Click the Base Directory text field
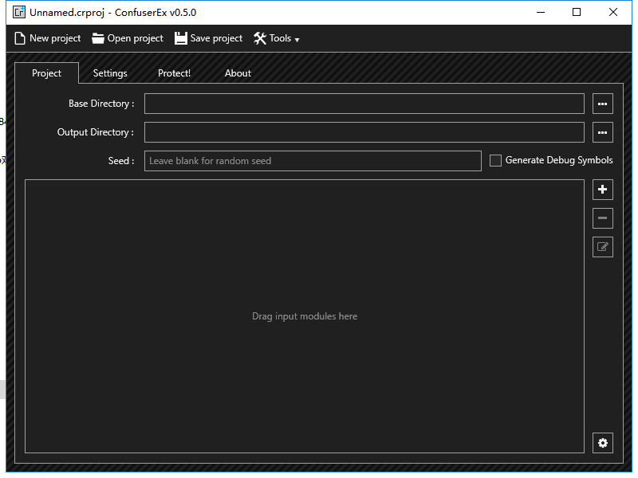Image resolution: width=638 pixels, height=478 pixels. coord(364,104)
